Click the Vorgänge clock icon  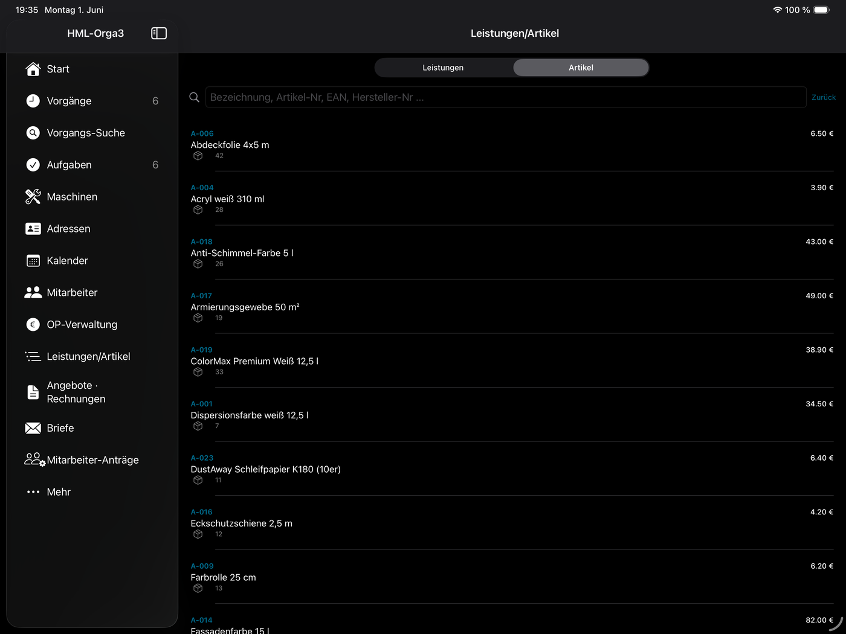point(33,101)
